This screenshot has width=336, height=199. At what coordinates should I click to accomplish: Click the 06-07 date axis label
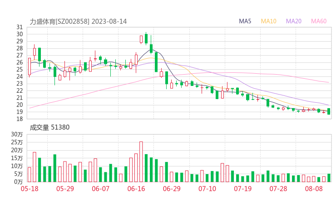(x=100, y=189)
